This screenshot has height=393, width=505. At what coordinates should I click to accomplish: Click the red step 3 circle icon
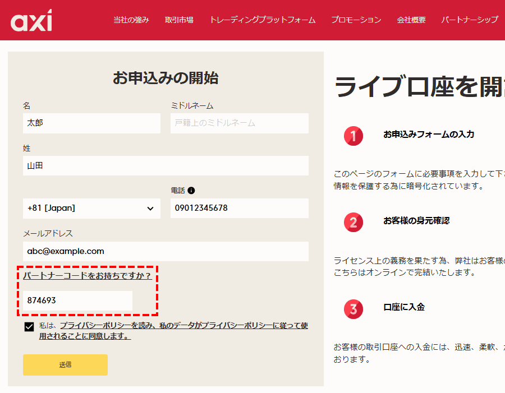pyautogui.click(x=353, y=308)
